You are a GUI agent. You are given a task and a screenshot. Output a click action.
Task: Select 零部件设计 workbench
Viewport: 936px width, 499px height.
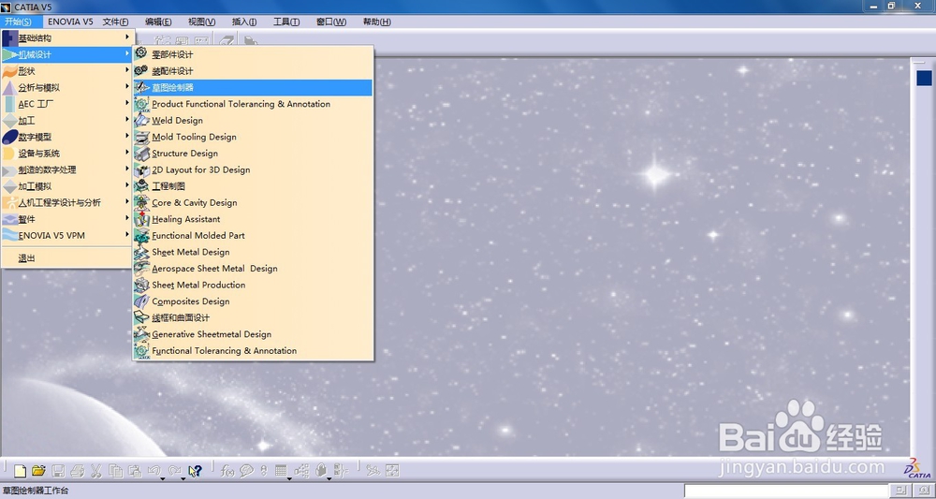(253, 54)
